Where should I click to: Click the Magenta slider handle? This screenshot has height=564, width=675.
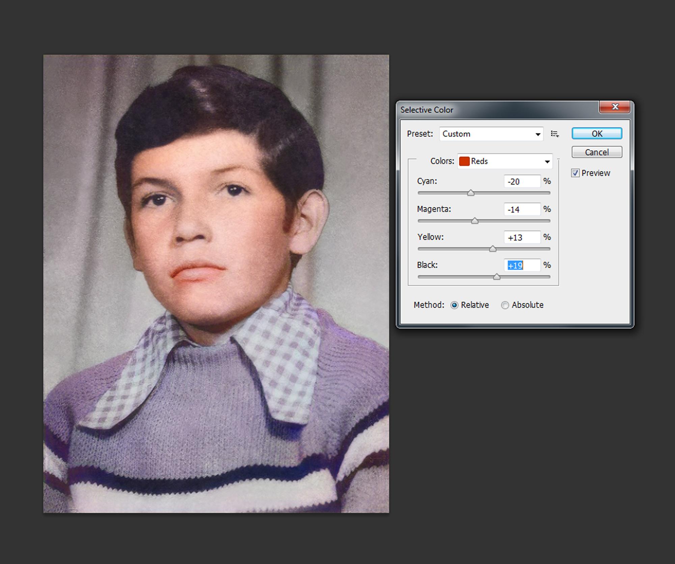[x=475, y=221]
